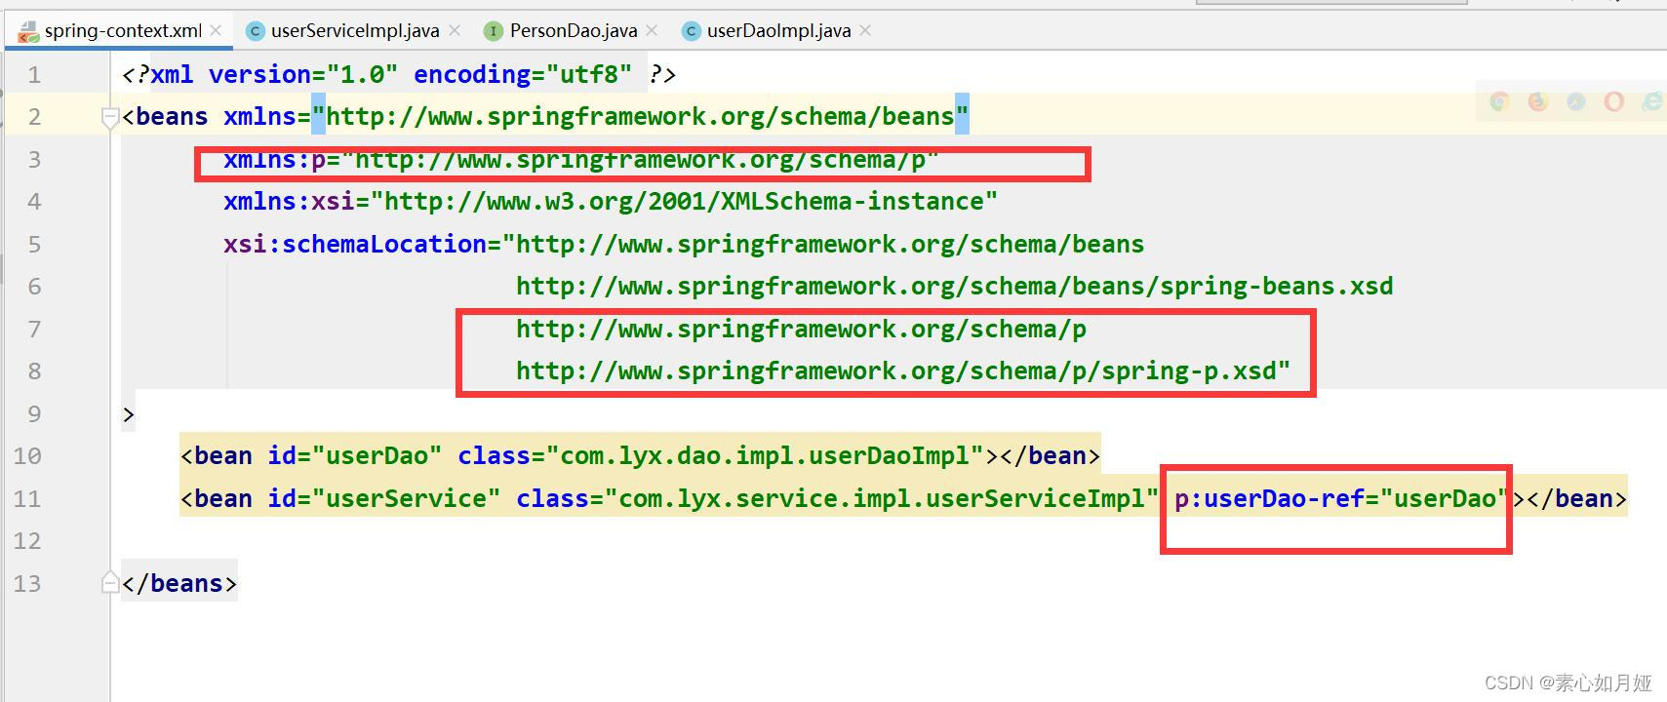This screenshot has height=702, width=1667.
Task: Open in Safari browser icon
Action: point(1575,101)
